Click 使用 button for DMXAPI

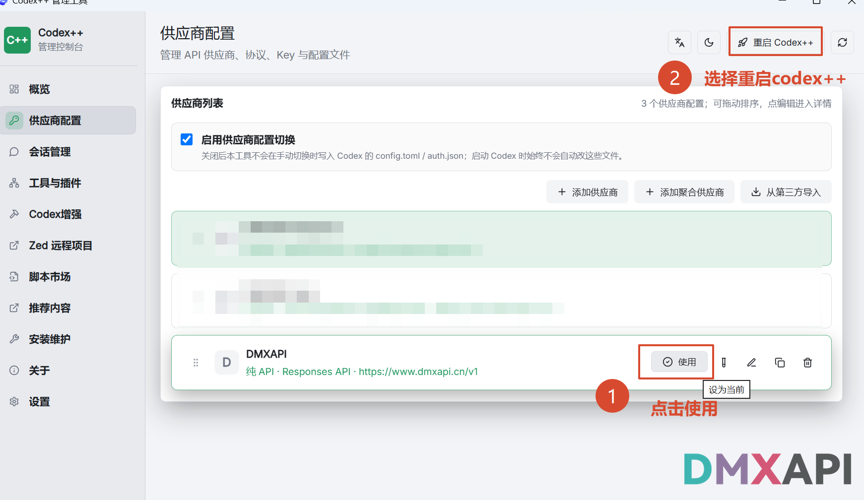[679, 362]
